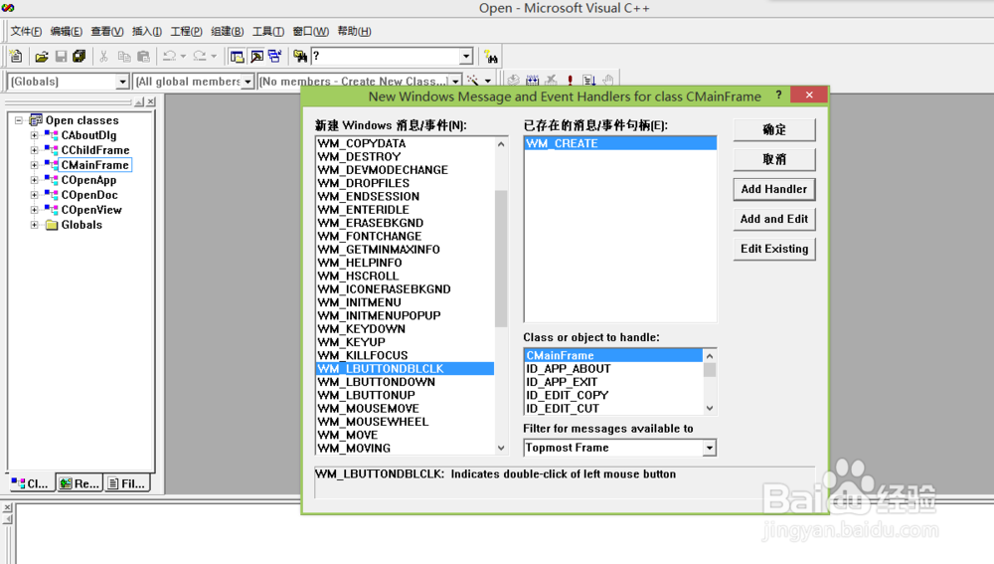994x564 pixels.
Task: Select the COpenView class in the tree
Action: coord(91,210)
